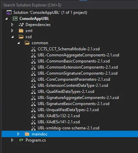Click the maindoc folder icon
The height and width of the screenshot is (153, 138).
27,134
